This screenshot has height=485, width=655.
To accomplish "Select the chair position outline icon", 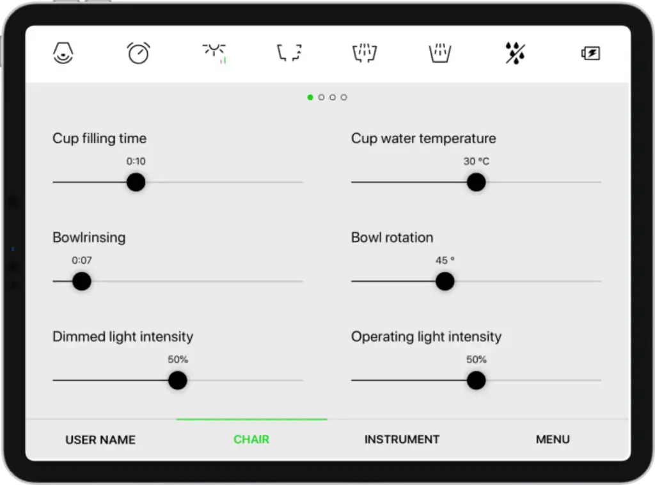I will pos(289,54).
